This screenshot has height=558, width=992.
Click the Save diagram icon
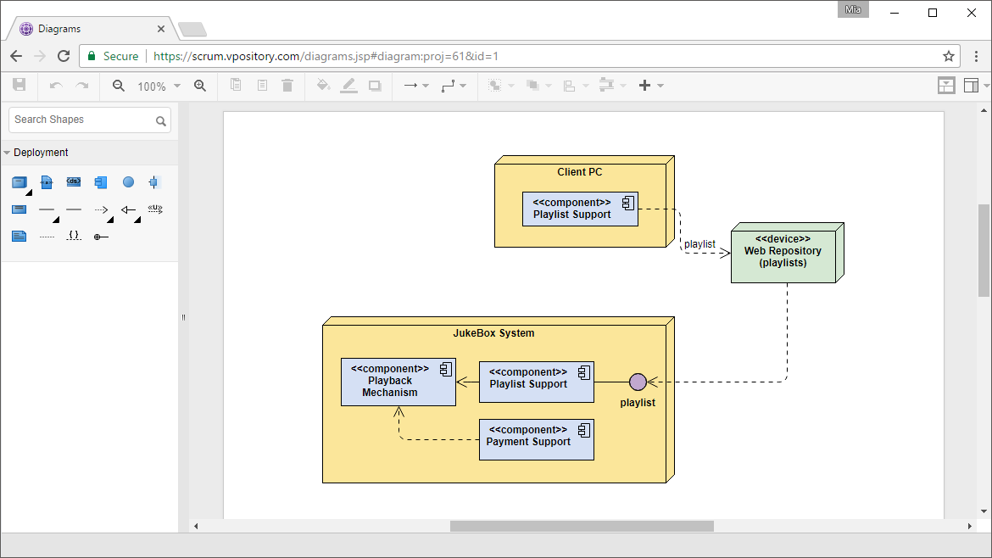(x=20, y=85)
